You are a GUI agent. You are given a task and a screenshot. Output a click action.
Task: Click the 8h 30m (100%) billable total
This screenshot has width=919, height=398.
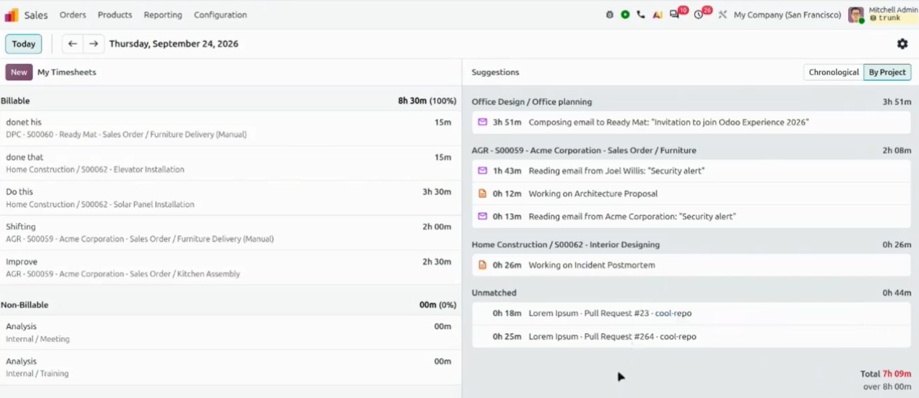coord(427,101)
